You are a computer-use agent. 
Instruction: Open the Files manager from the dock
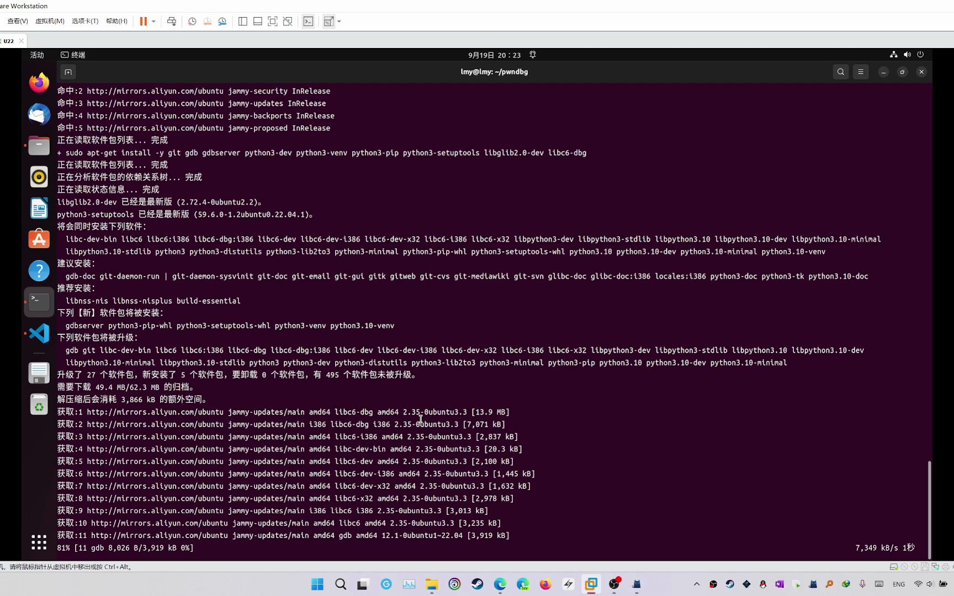point(39,146)
